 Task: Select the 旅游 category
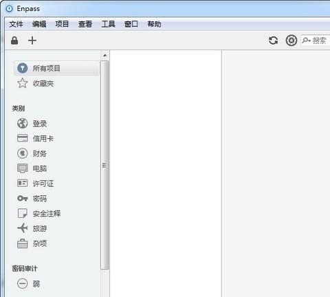click(x=40, y=228)
